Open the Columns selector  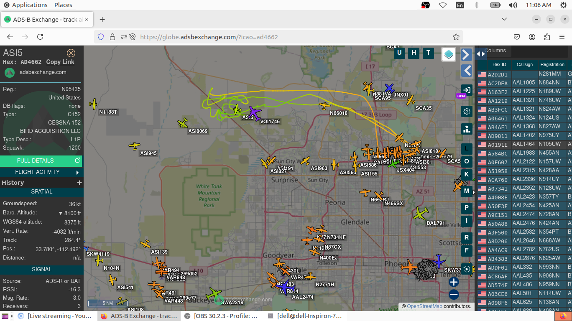click(x=495, y=51)
